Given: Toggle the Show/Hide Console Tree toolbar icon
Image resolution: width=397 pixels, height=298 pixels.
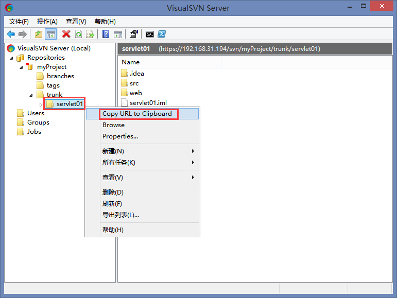Looking at the screenshot, I should coord(50,34).
